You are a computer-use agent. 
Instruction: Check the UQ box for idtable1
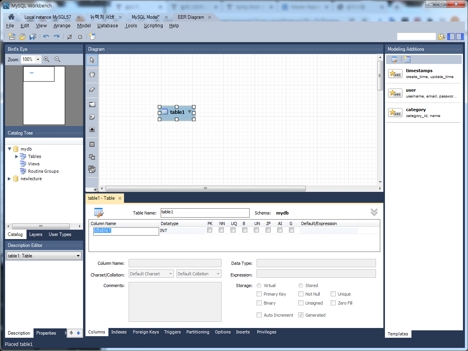233,230
